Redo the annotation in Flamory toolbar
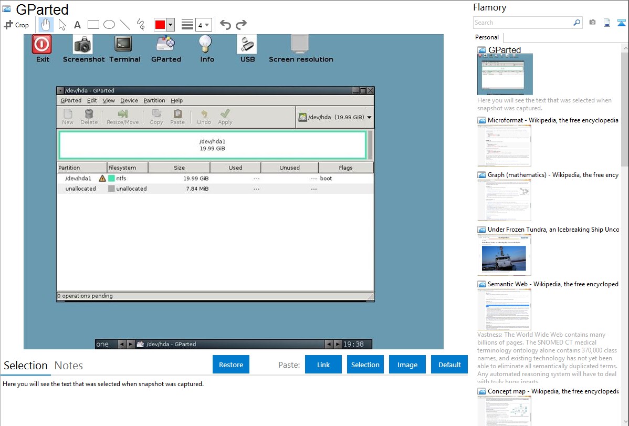The image size is (629, 426). pos(241,25)
